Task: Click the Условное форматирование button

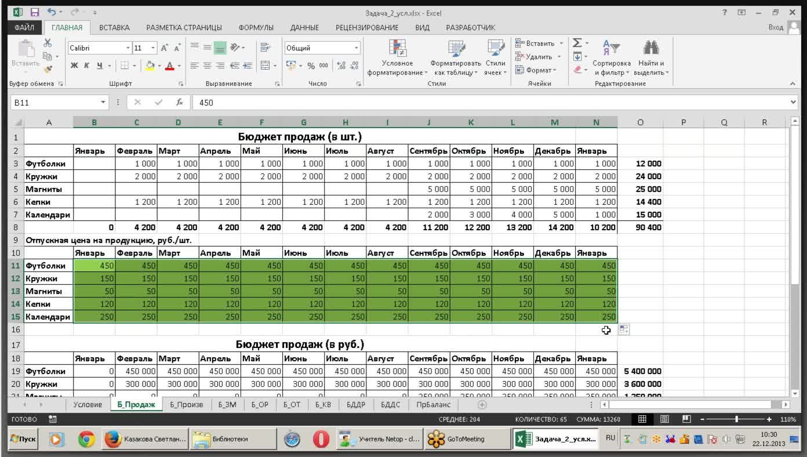Action: pyautogui.click(x=397, y=59)
